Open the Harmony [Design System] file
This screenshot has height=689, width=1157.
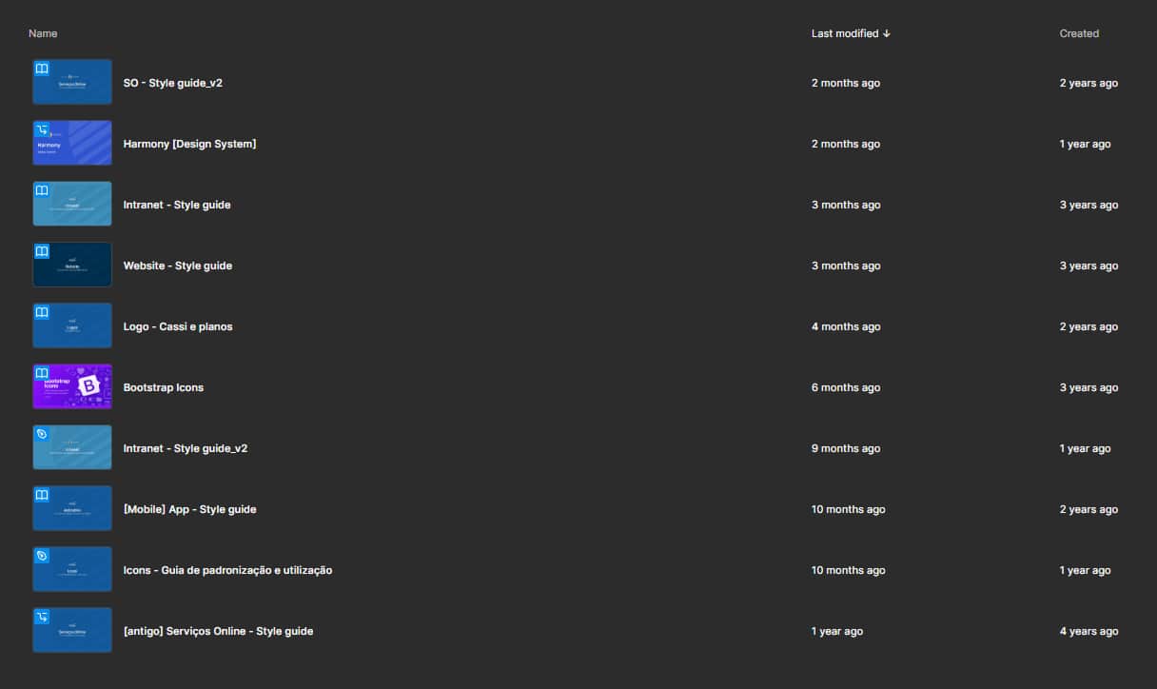(189, 144)
